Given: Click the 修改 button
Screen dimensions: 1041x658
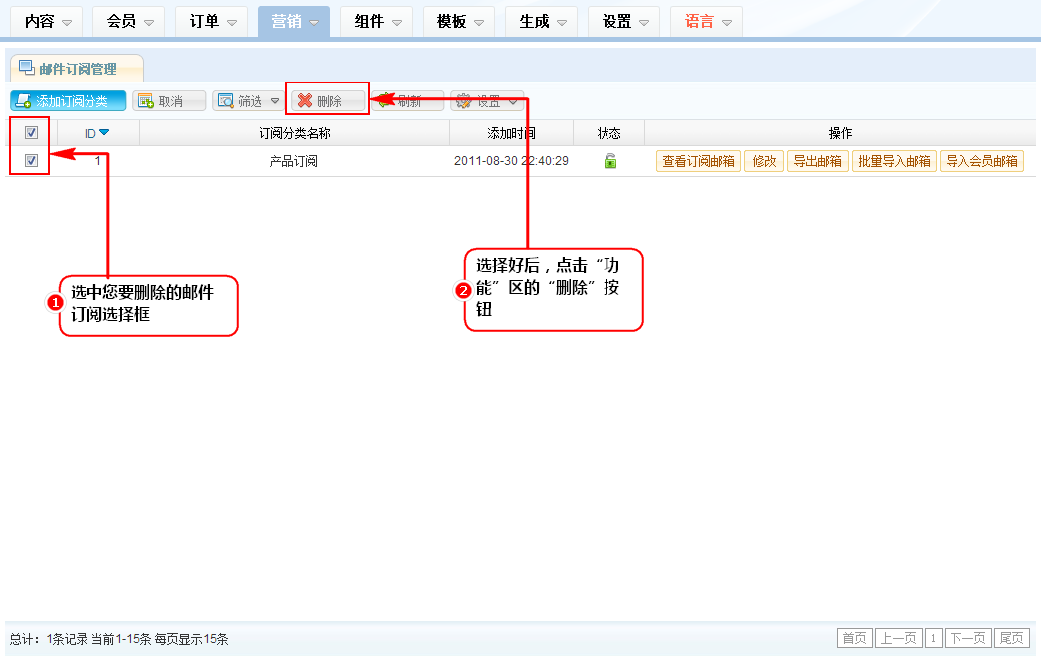Looking at the screenshot, I should tap(764, 161).
